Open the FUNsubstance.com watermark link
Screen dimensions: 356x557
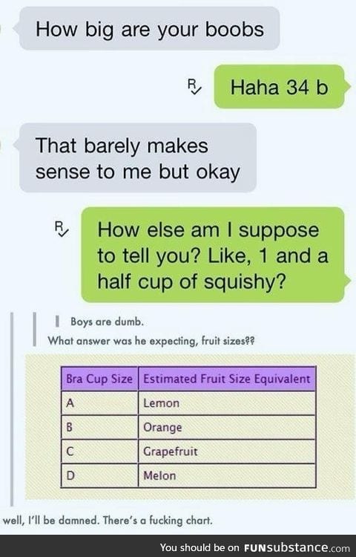[x=297, y=548]
